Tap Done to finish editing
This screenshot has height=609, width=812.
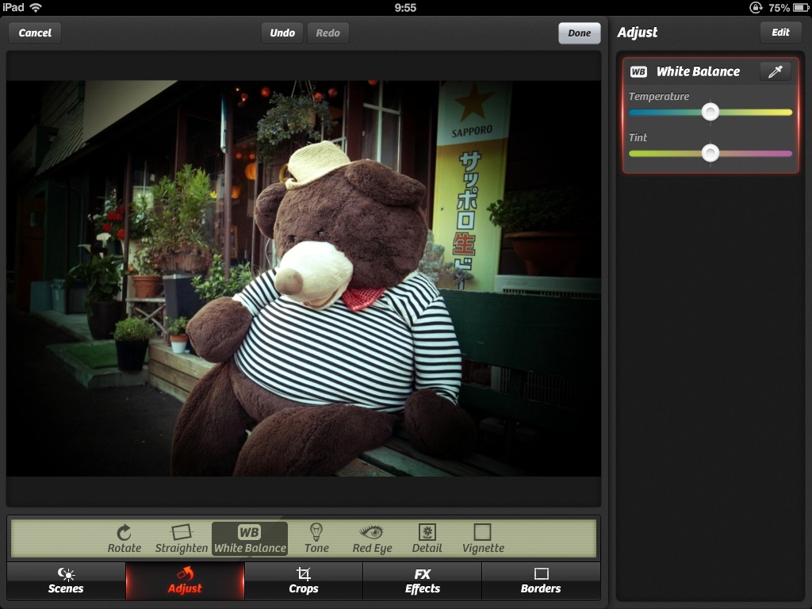tap(579, 33)
